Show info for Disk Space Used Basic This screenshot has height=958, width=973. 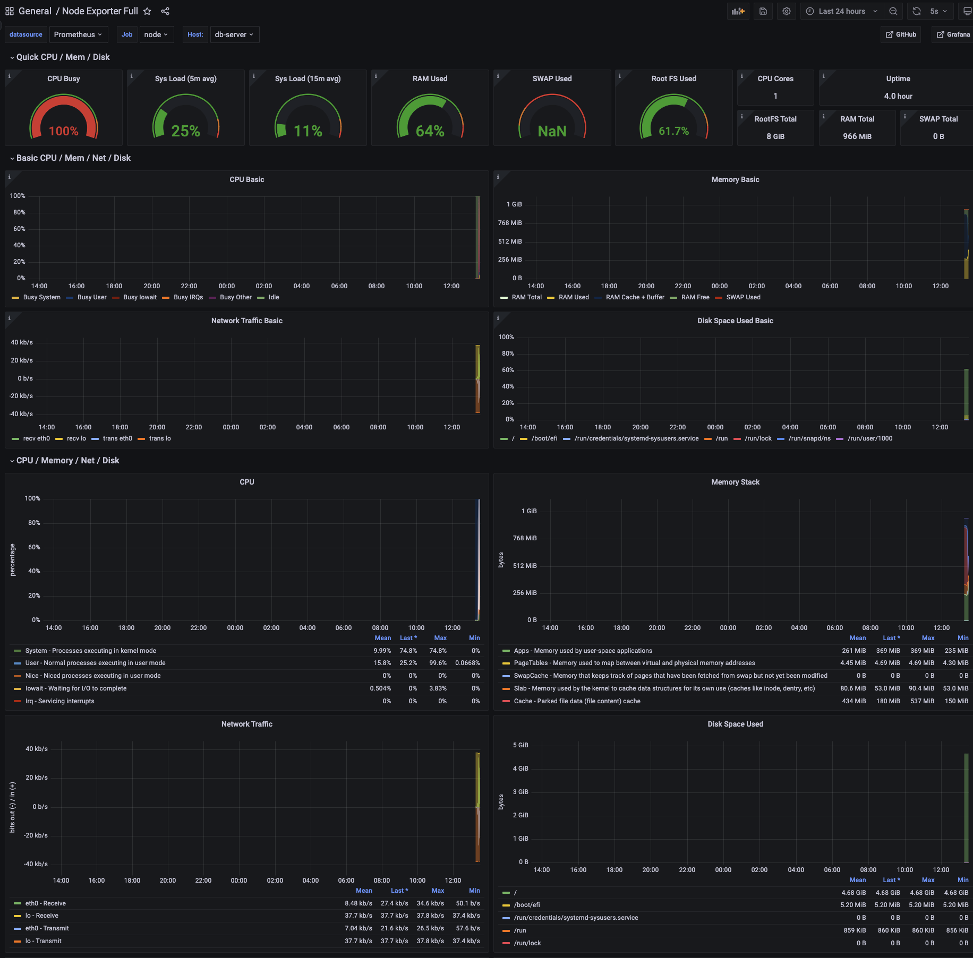click(x=498, y=318)
